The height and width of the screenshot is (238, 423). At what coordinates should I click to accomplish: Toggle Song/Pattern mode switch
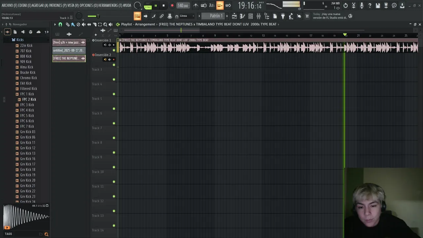[148, 6]
